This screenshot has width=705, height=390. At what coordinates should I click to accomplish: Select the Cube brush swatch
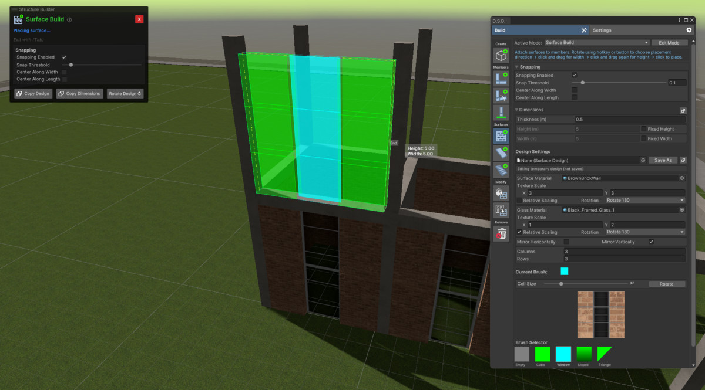[x=542, y=354]
